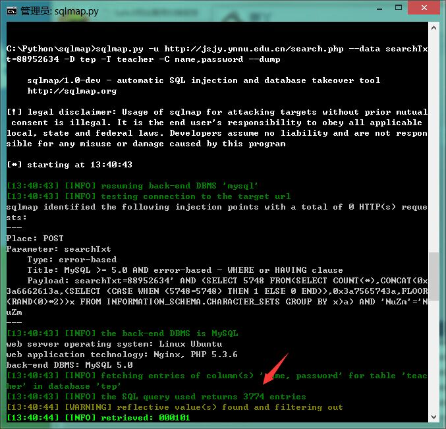Click the text 'Place: POST'
The height and width of the screenshot is (429, 446).
[35, 239]
